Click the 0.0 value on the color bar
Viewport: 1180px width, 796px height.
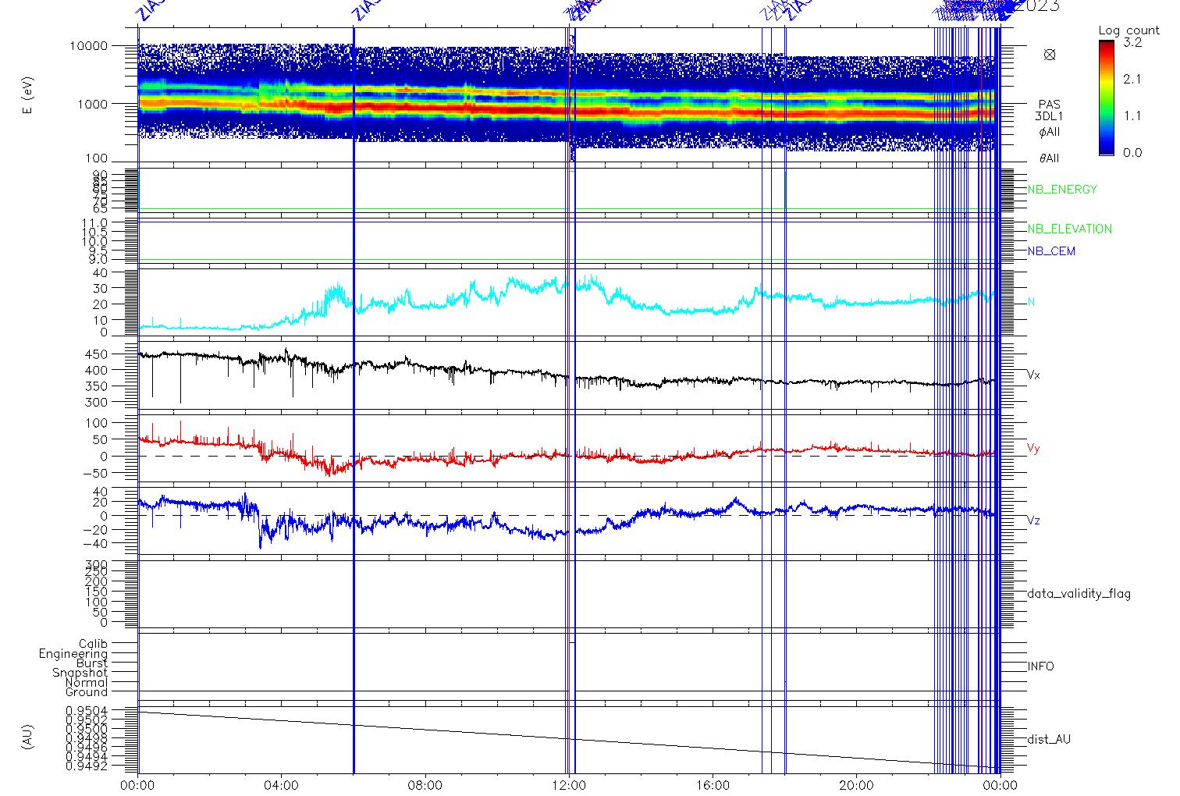(1132, 152)
